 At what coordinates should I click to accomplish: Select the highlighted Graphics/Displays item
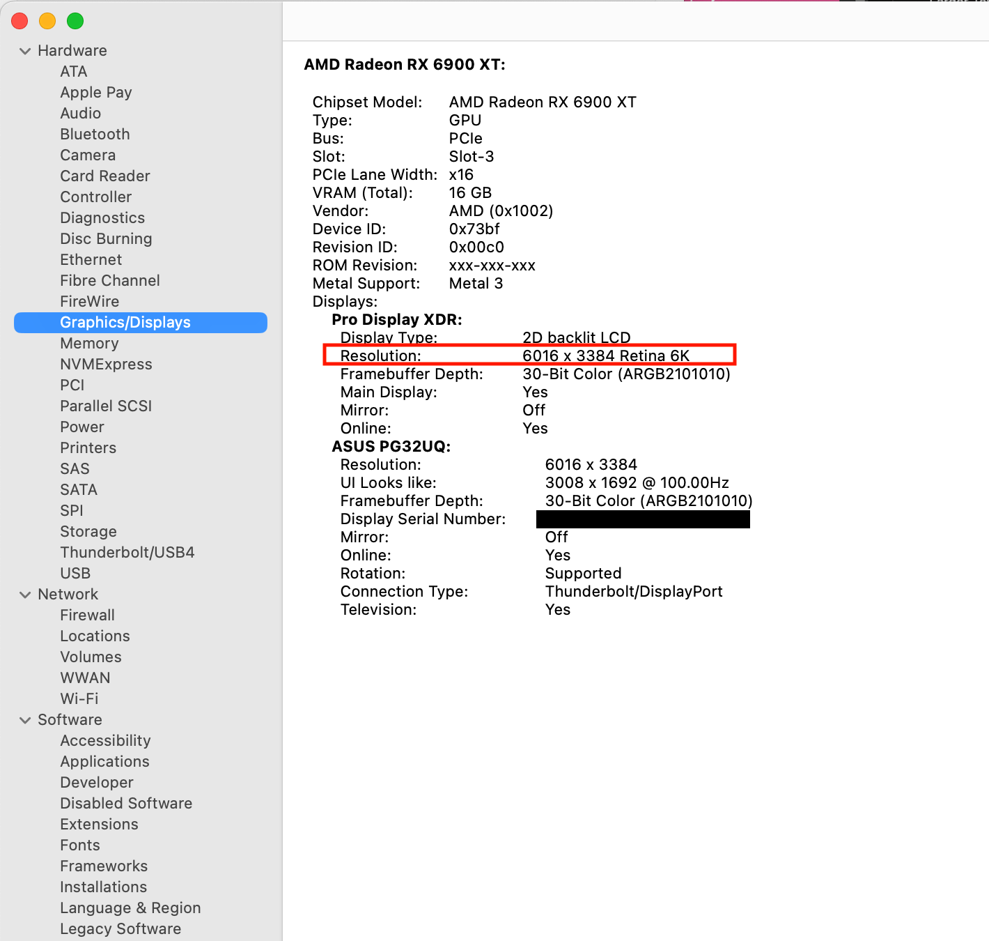[141, 323]
